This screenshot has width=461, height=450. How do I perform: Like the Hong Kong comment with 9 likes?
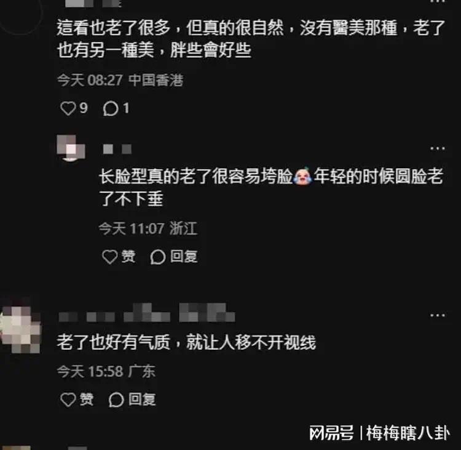click(68, 108)
